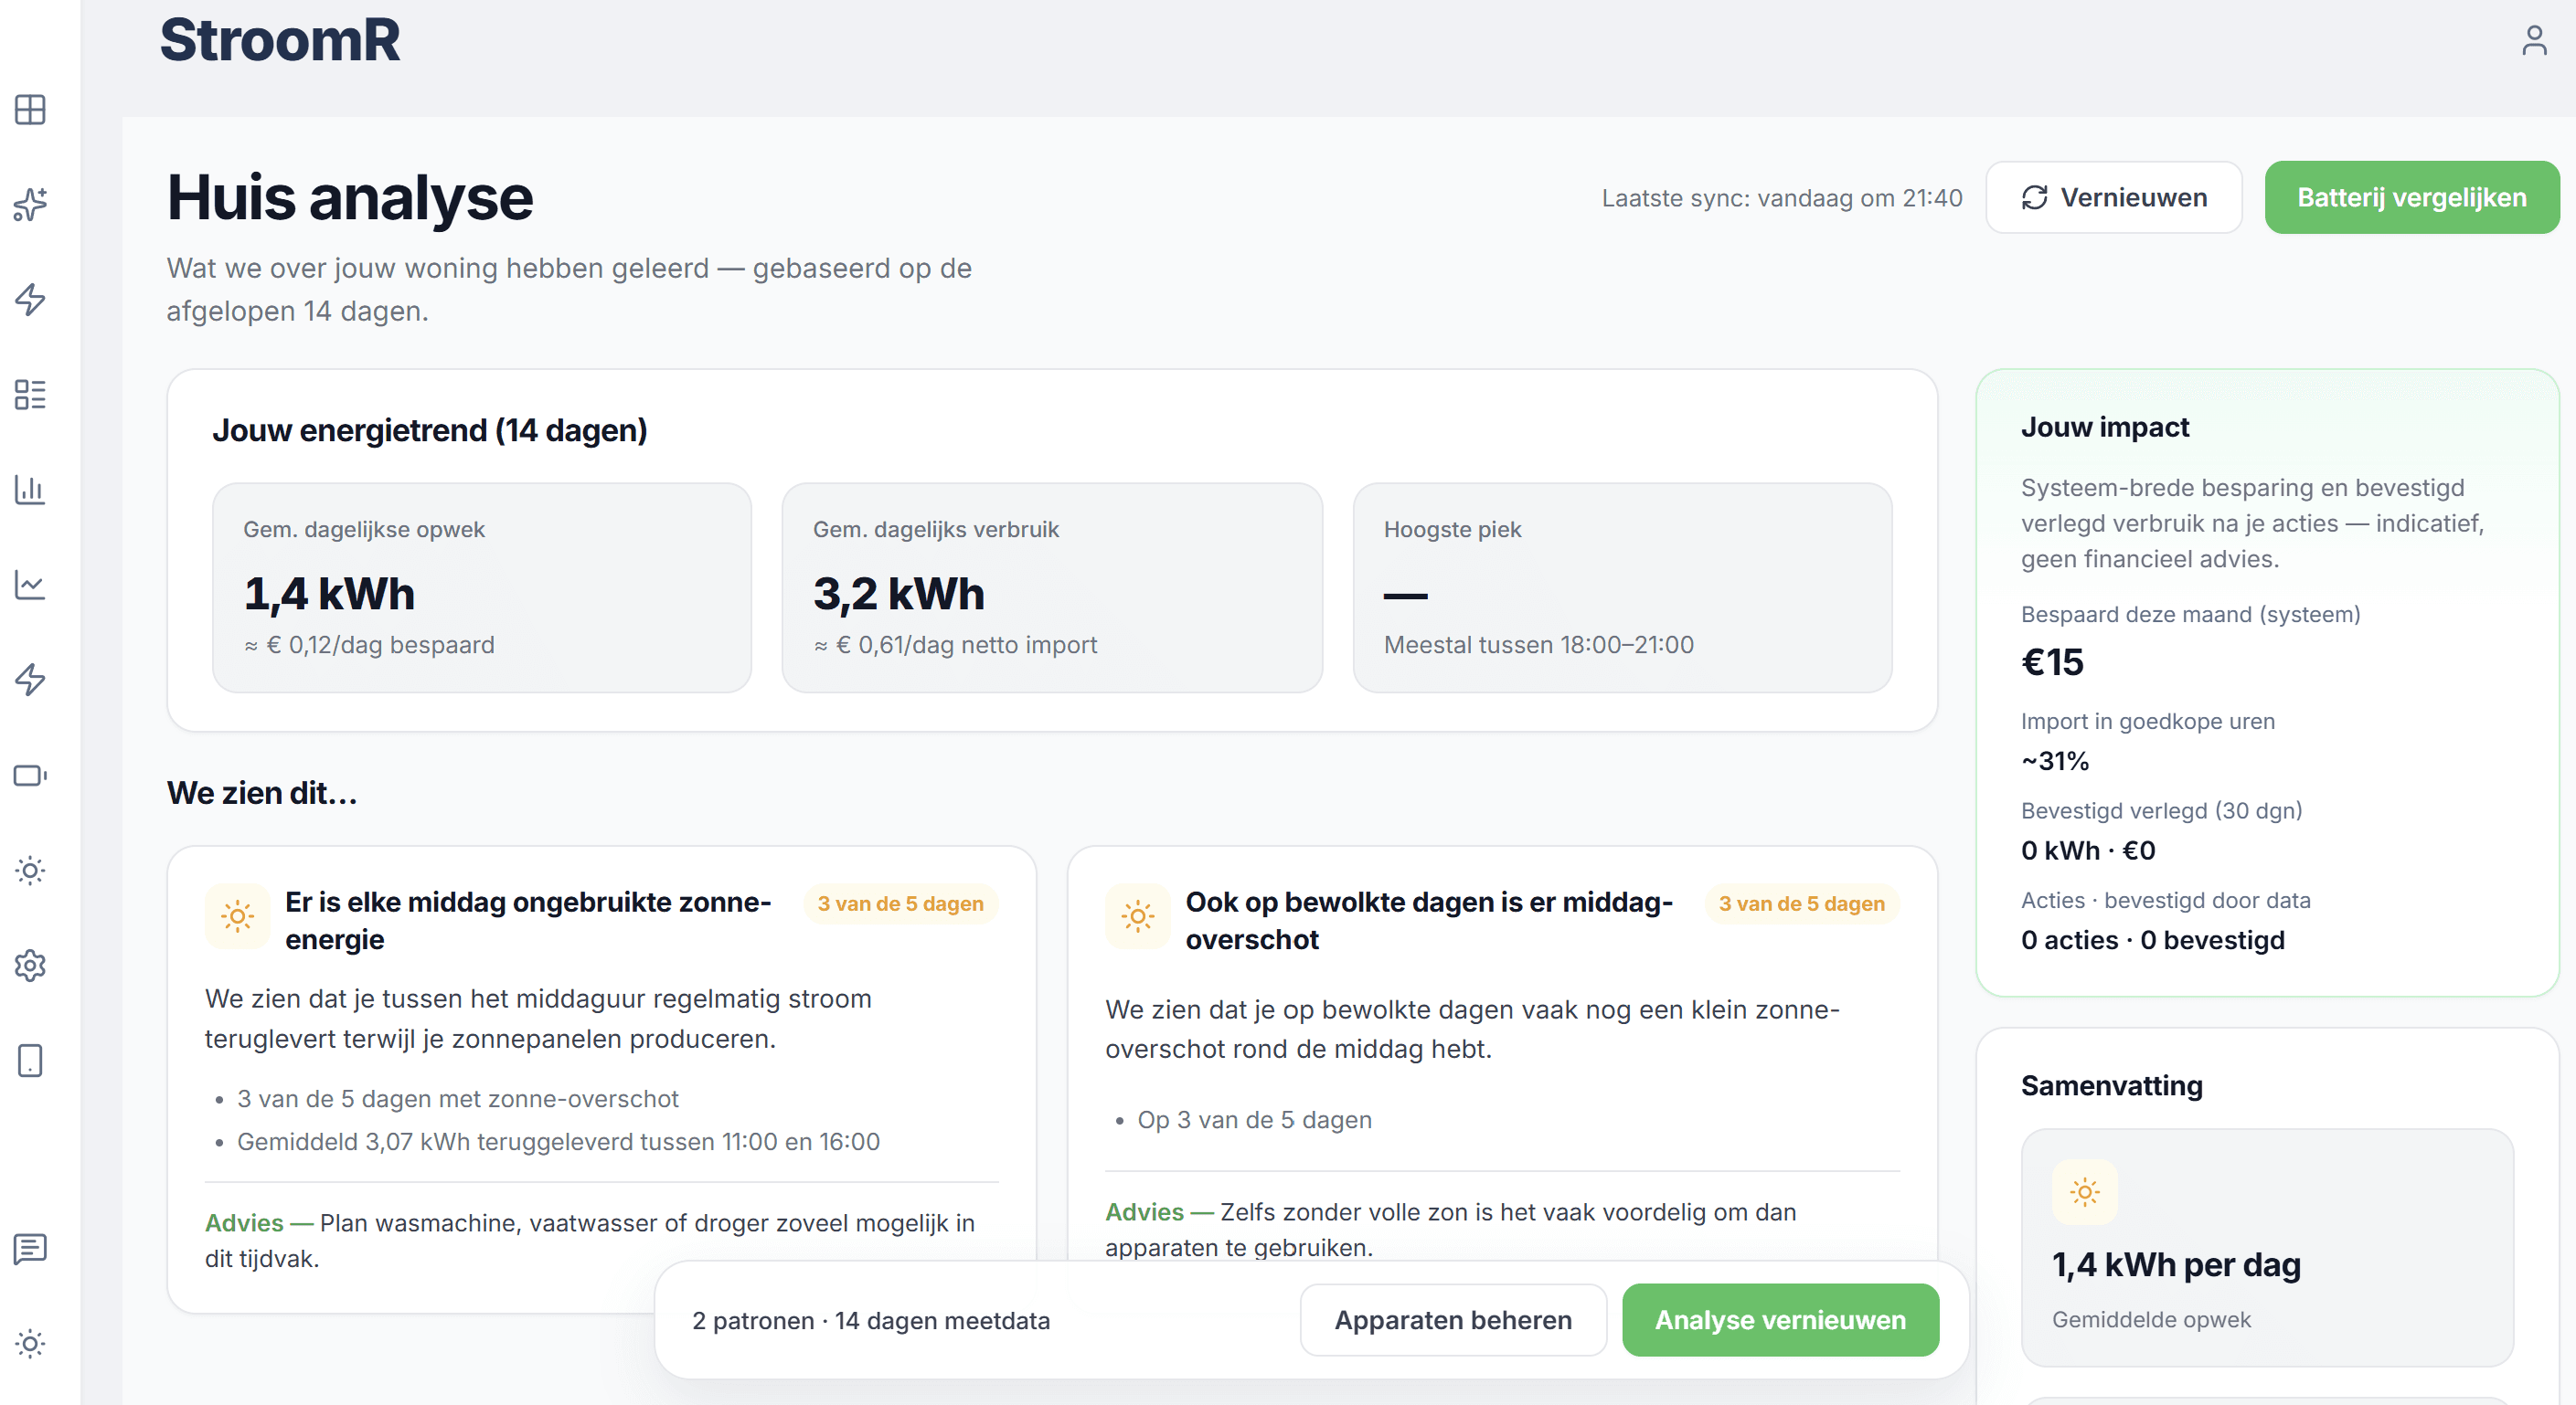Click the '€15' saved this month value
This screenshot has width=2576, height=1405.
tap(2052, 662)
